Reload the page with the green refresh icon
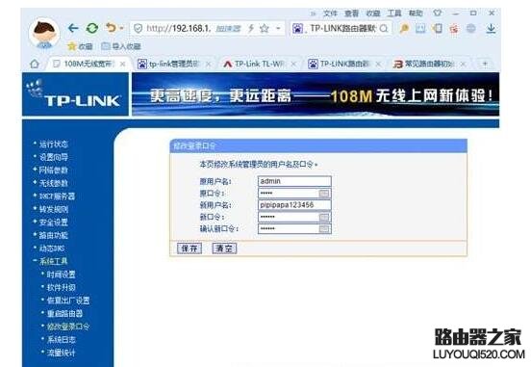The height and width of the screenshot is (367, 531). [x=92, y=28]
